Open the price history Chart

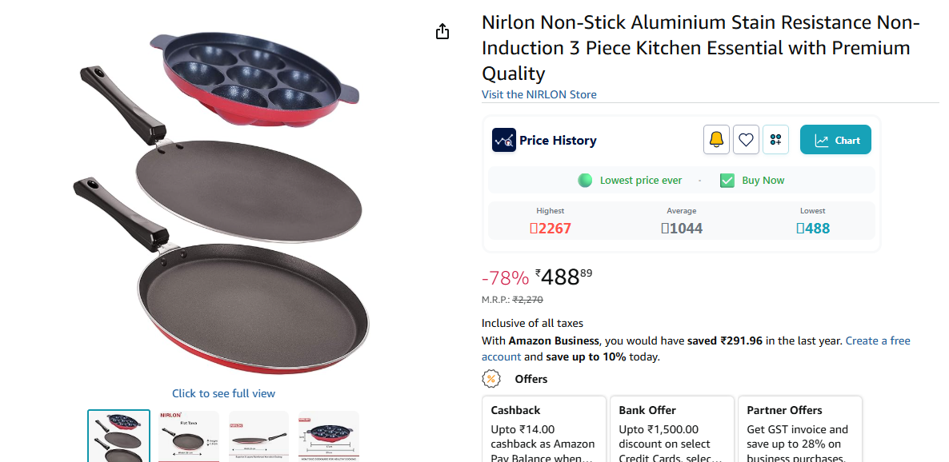coord(835,140)
